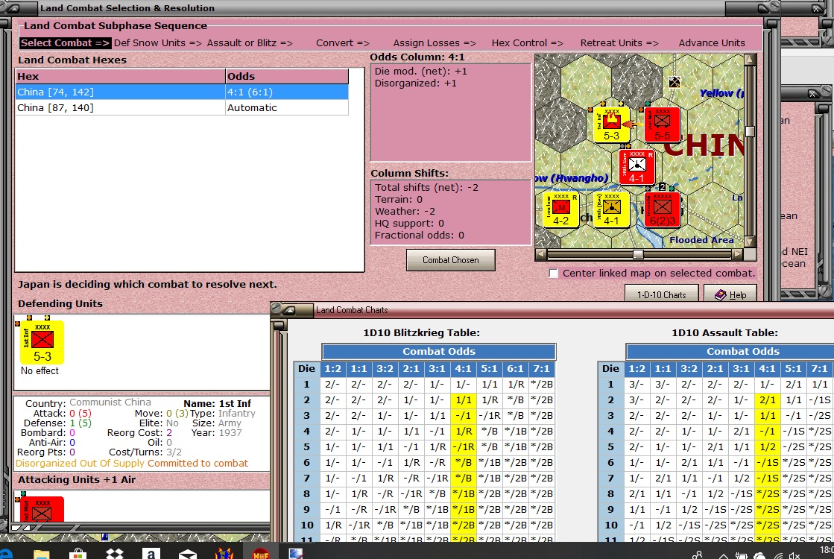Pick the red 4-1 garrison counter on the map
Image resolution: width=834 pixels, height=559 pixels.
(x=636, y=168)
